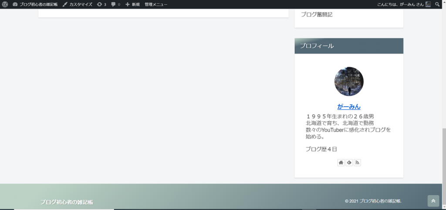Open the comments bubble showing 0
446x210 pixels.
tap(115, 4)
